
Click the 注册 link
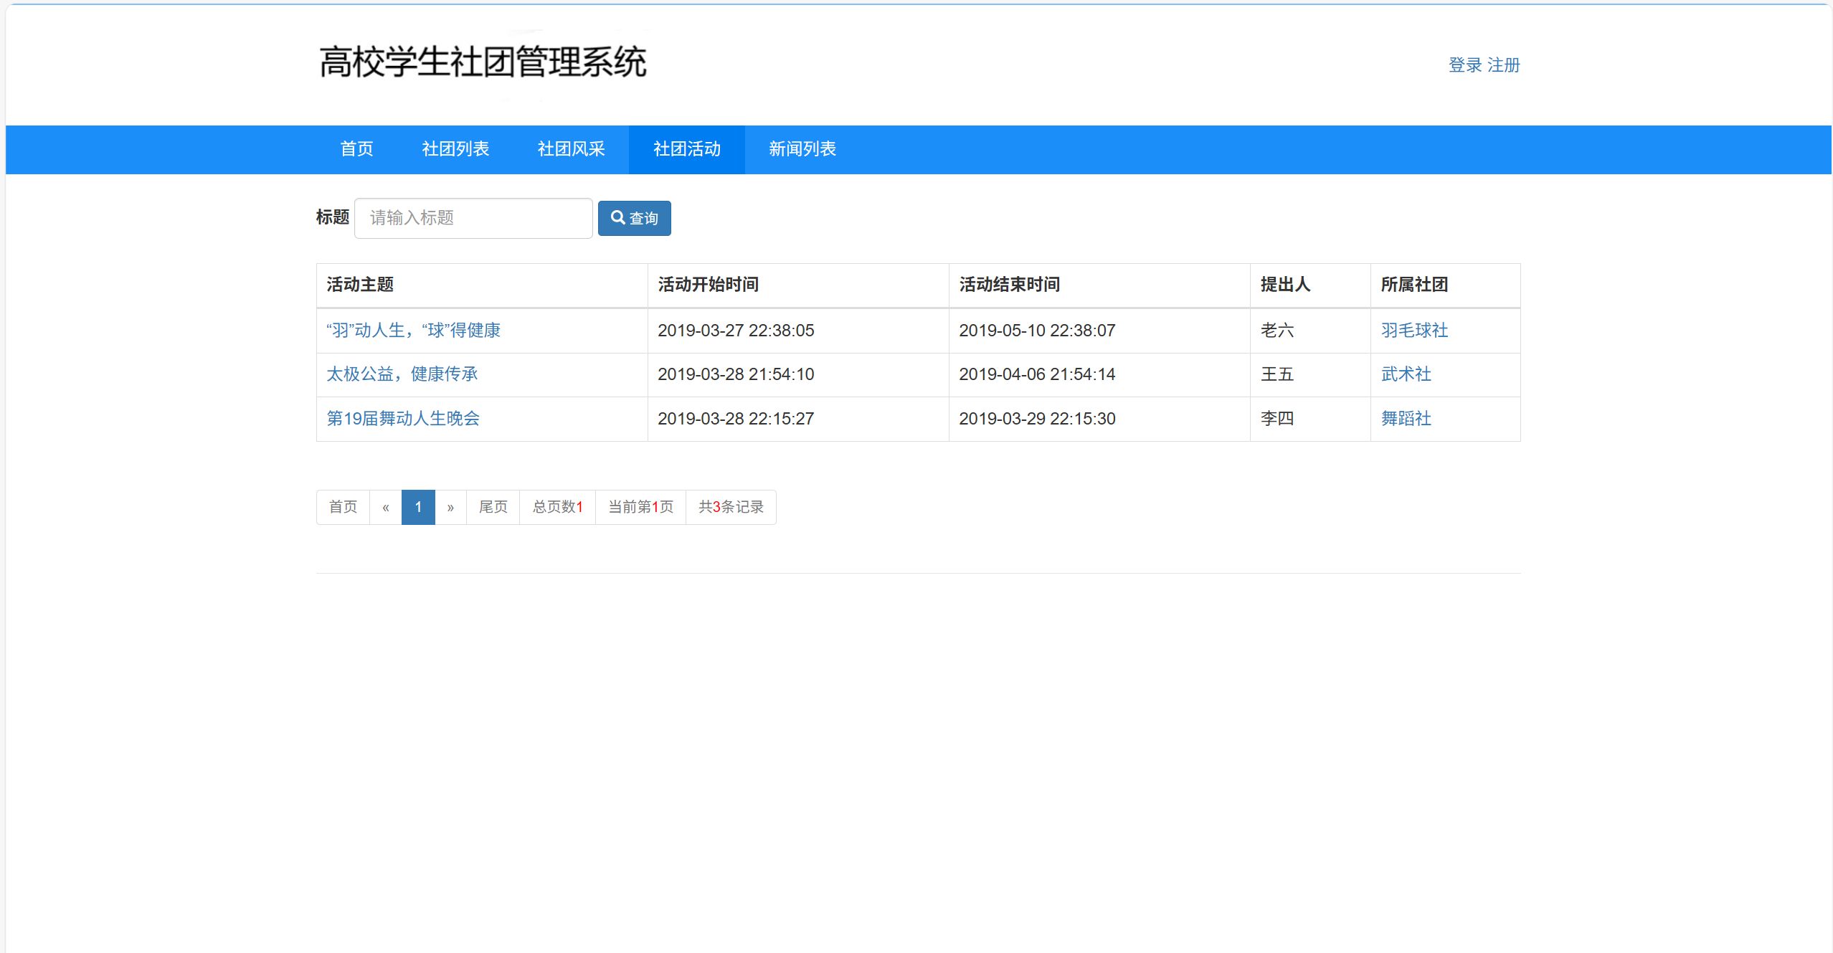1504,65
